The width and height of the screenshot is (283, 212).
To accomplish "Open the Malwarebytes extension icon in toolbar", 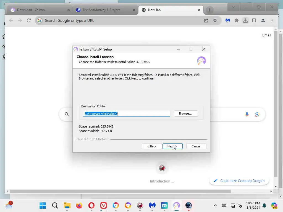I will click(x=228, y=20).
